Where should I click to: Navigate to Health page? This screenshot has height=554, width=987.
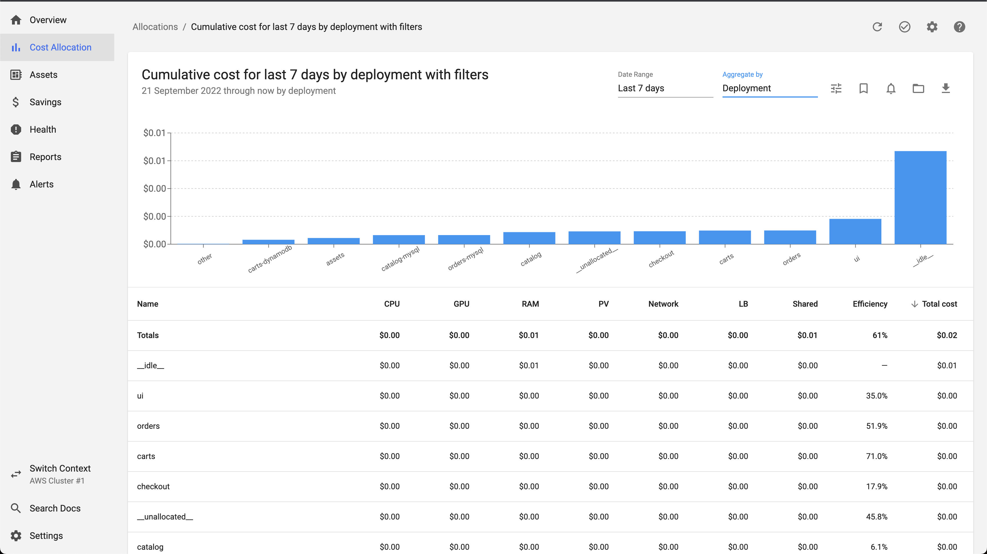(x=43, y=129)
